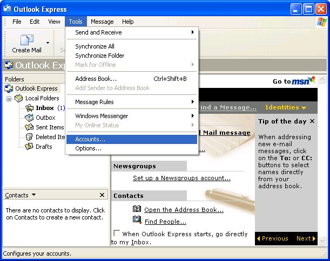Open the Create Mail dropdown arrow
Image resolution: width=330 pixels, height=261 pixels.
coord(48,43)
